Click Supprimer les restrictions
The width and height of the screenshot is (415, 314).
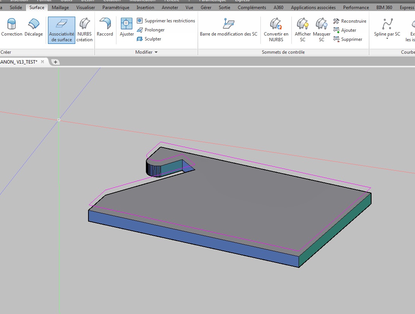pyautogui.click(x=166, y=21)
